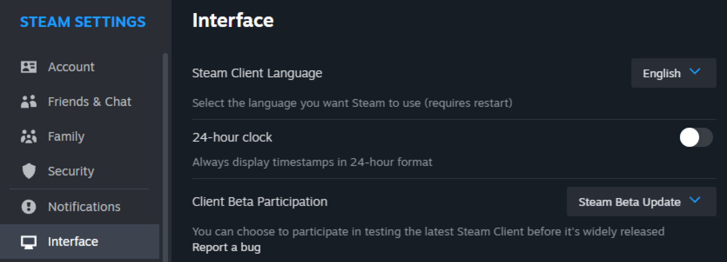Click the Report a bug link
This screenshot has height=262, width=727.
click(226, 247)
